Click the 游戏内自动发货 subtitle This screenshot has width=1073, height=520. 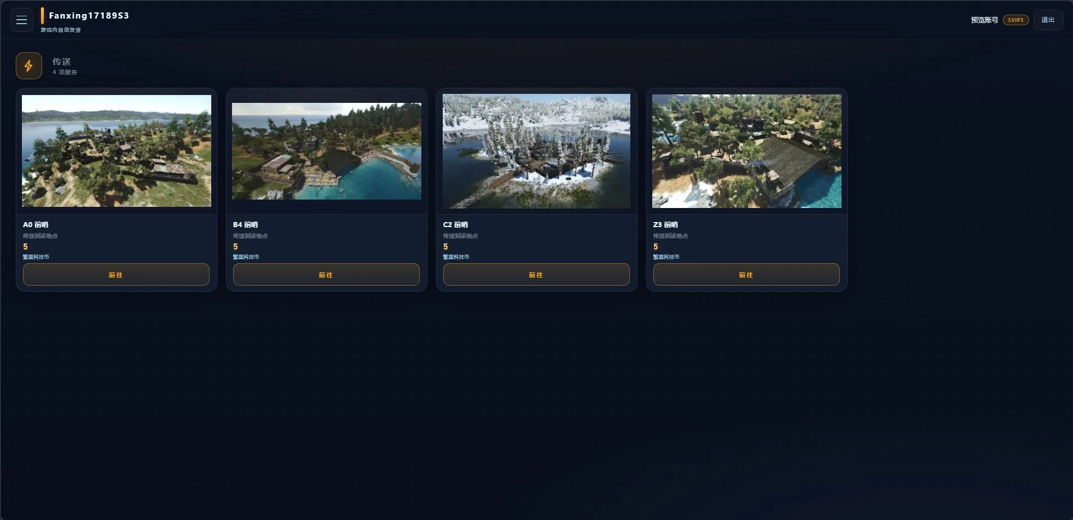61,30
